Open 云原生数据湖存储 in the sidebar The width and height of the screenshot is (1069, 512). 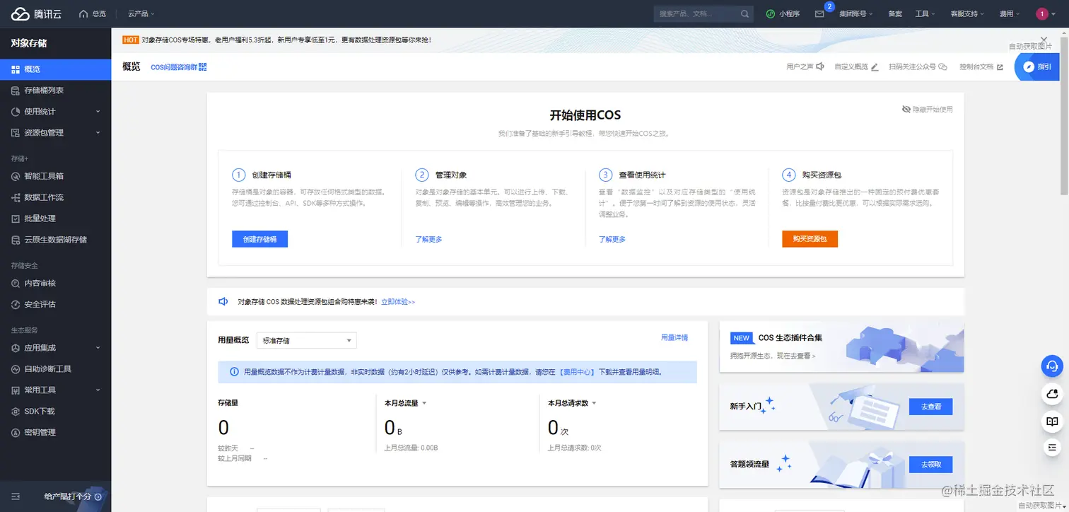click(x=56, y=240)
